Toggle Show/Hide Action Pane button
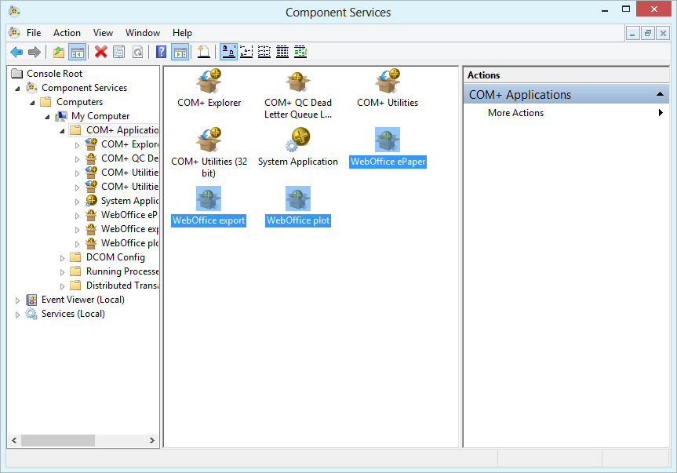 pos(180,52)
